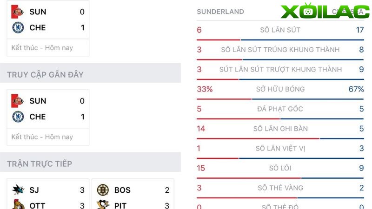Image resolution: width=372 pixels, height=209 pixels.
Task: Click the Sunderland crest under Truy Cập Gần Đây
Action: click(x=18, y=101)
